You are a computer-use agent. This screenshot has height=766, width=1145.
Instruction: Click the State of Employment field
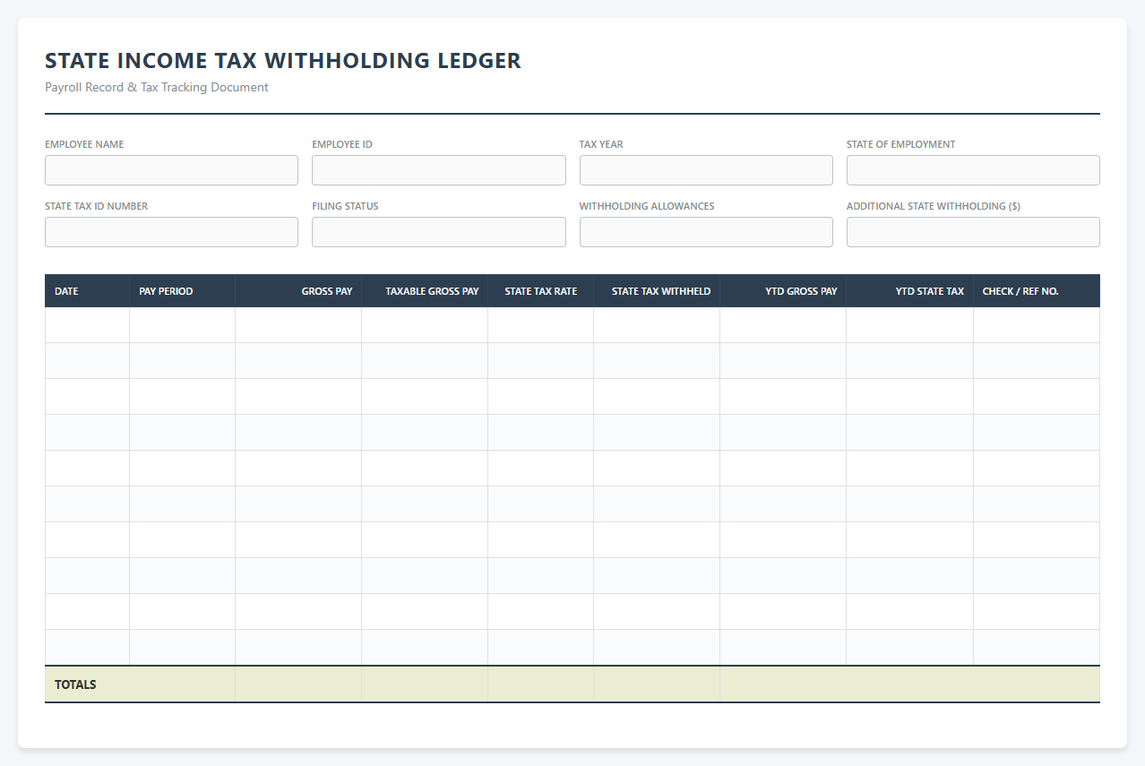coord(973,170)
